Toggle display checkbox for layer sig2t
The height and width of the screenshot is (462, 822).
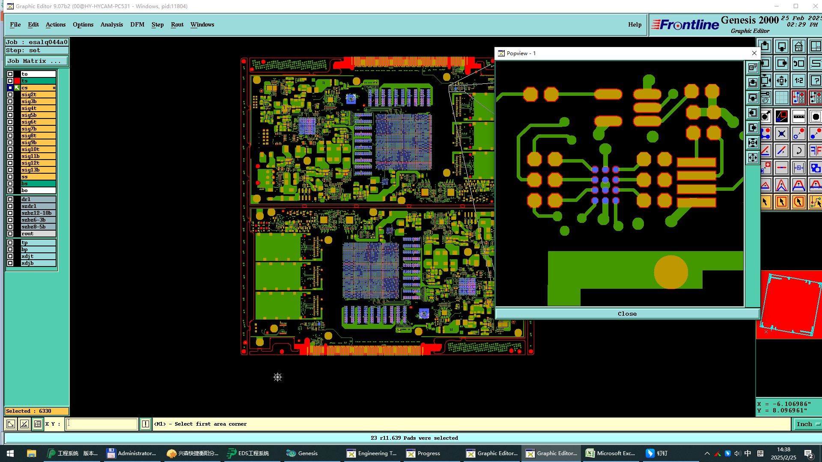point(10,95)
